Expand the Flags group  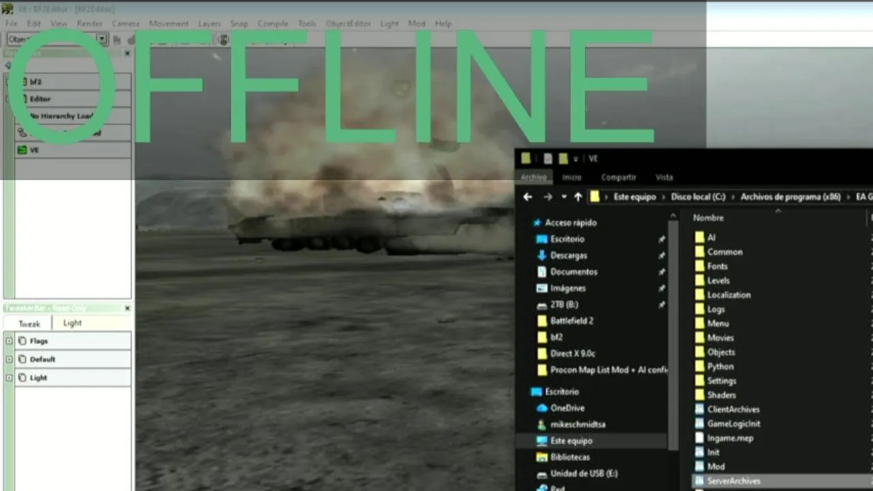[9, 341]
